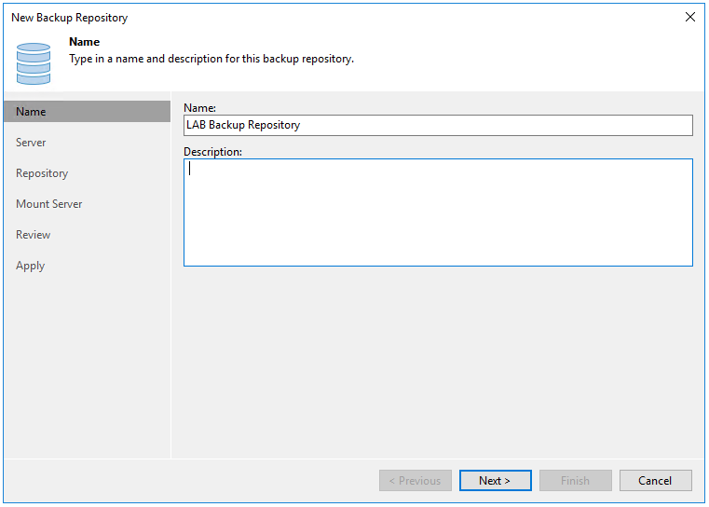709x507 pixels.
Task: Open the Repository step in sidebar
Action: point(42,173)
